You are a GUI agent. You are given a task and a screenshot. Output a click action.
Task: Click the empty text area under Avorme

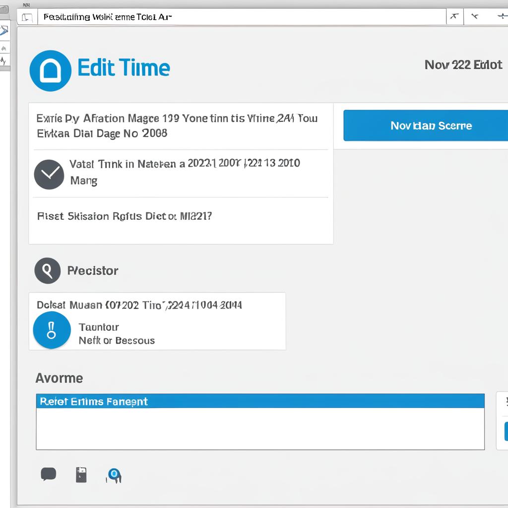(260, 428)
